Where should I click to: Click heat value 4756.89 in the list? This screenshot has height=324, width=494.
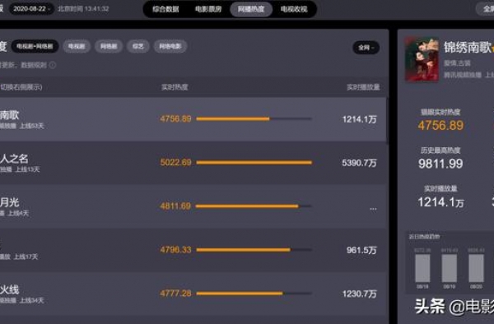pos(175,119)
